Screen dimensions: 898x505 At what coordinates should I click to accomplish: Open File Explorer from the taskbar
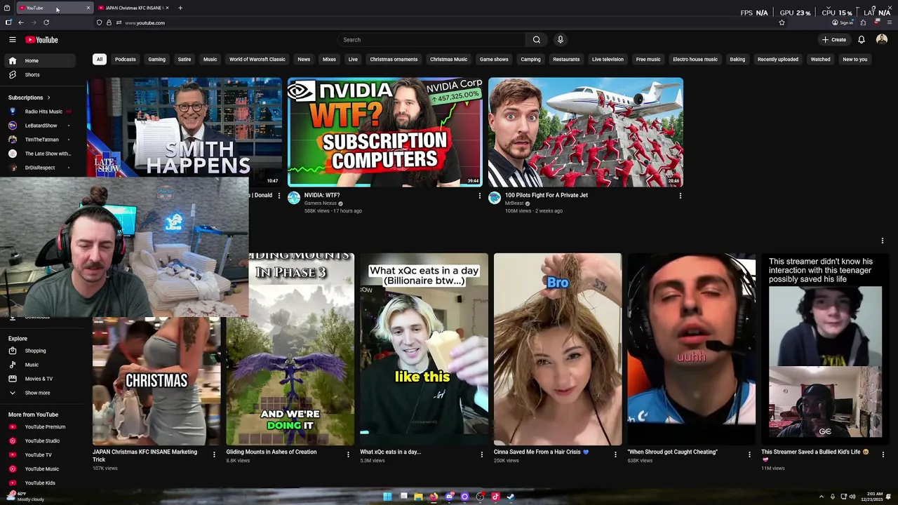pyautogui.click(x=418, y=497)
